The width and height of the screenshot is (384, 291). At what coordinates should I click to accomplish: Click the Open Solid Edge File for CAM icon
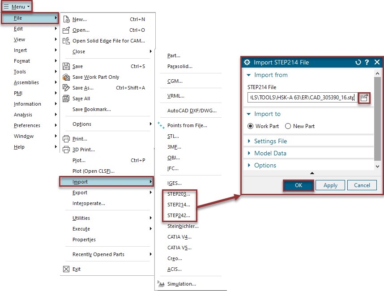(x=66, y=40)
